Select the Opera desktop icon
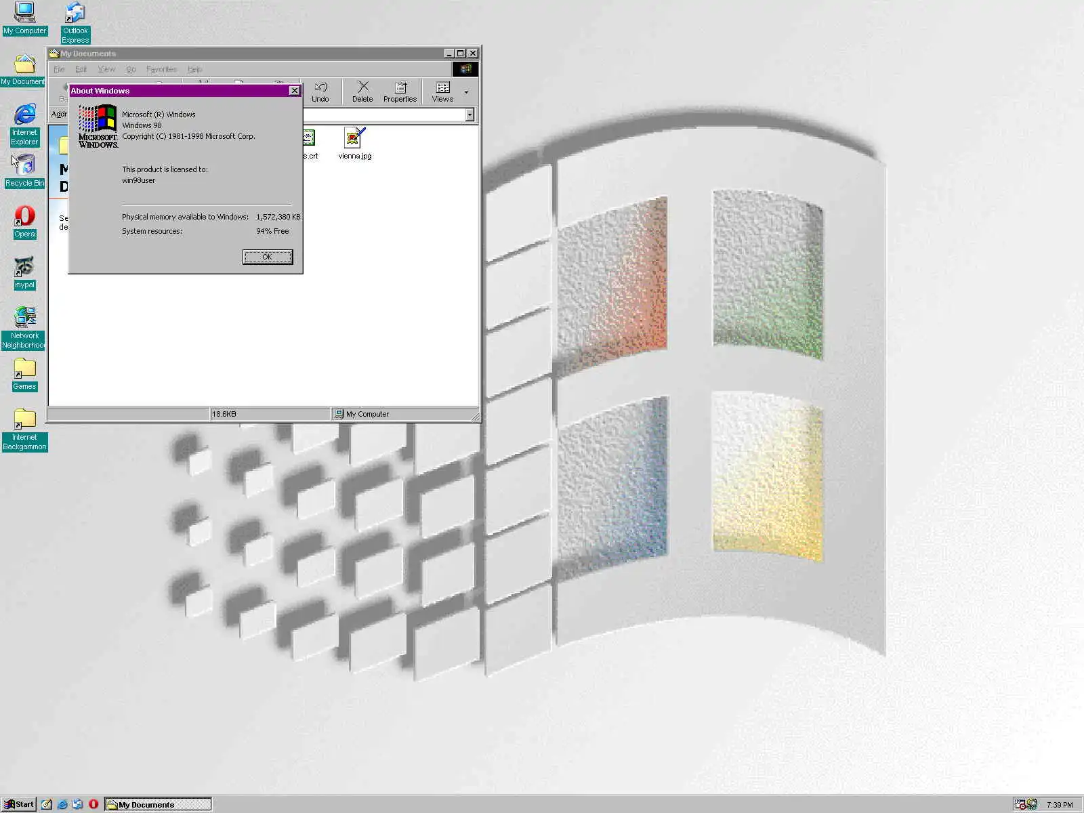This screenshot has height=813, width=1084. [x=24, y=222]
